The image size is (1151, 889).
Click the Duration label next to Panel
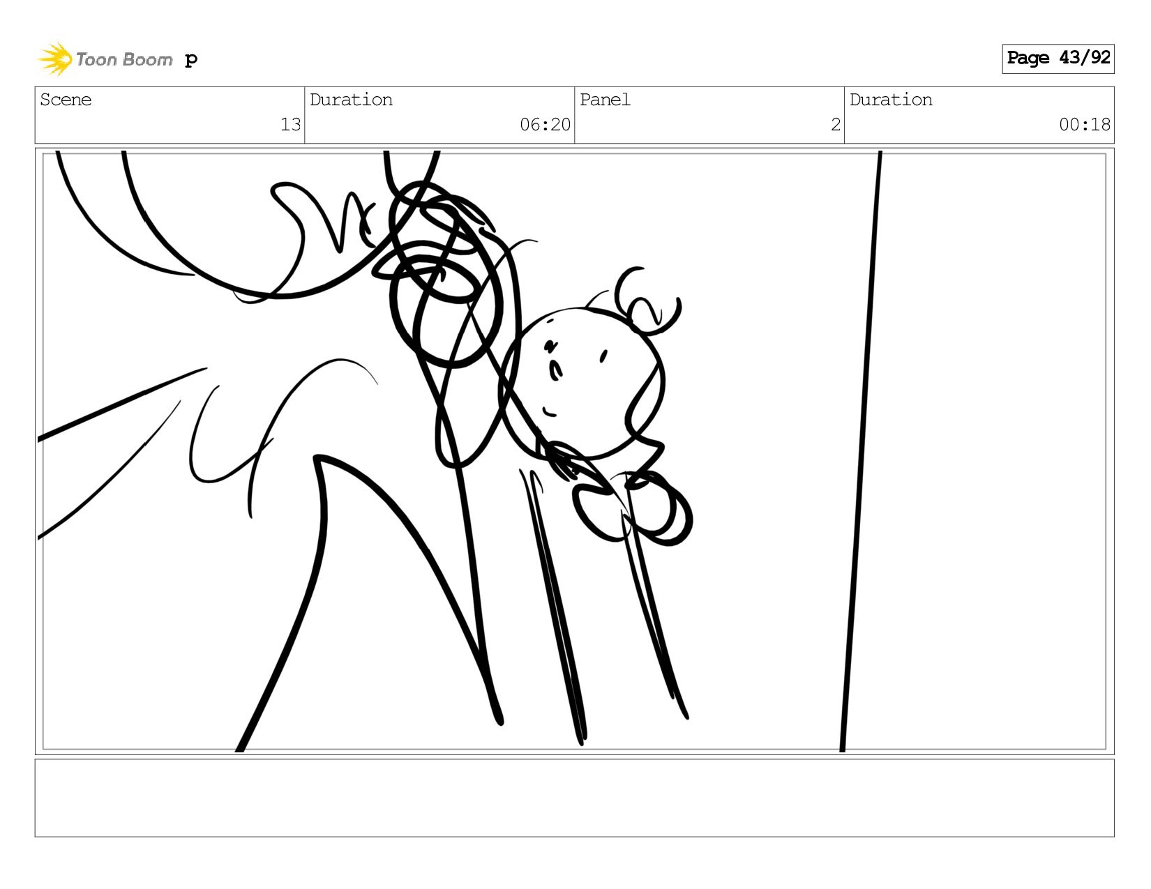tap(891, 100)
